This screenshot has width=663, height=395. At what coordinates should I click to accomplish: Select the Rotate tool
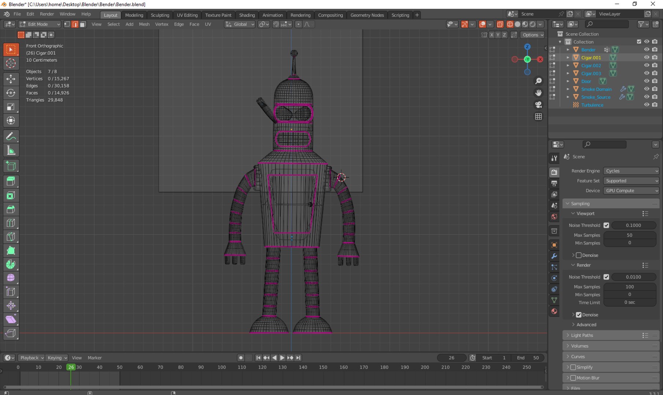(11, 93)
